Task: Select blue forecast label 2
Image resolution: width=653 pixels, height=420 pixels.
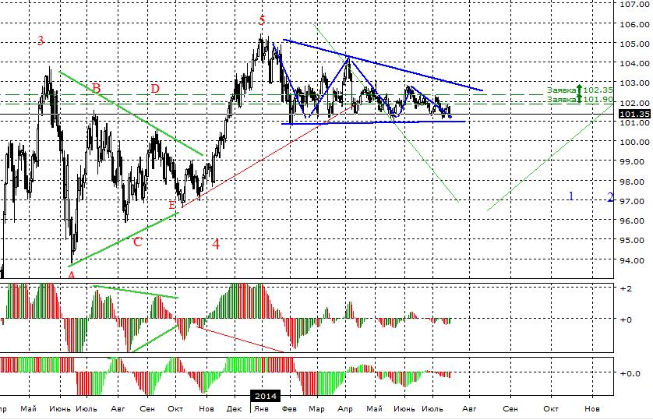Action: [x=610, y=197]
